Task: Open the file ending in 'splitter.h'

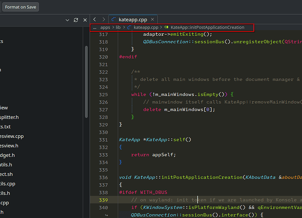Action: [9, 117]
